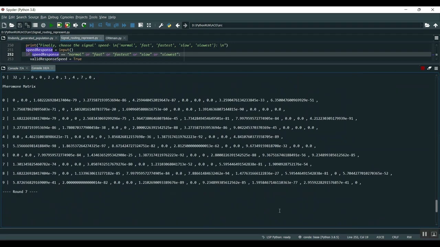The height and width of the screenshot is (247, 440).
Task: Run the current cell
Action: (x=59, y=25)
